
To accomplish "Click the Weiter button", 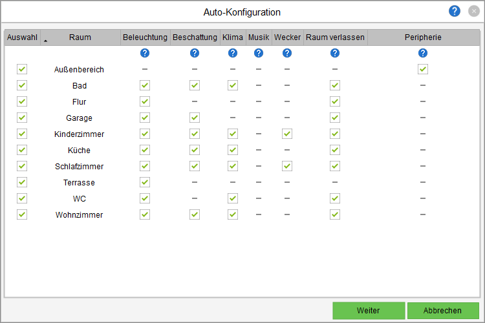I will pos(369,311).
